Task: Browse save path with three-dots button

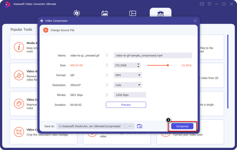Action: click(130, 126)
